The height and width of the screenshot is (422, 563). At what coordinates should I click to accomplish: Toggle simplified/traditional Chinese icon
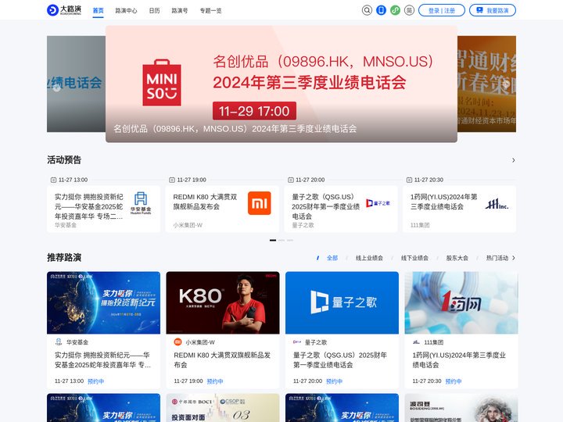(409, 10)
